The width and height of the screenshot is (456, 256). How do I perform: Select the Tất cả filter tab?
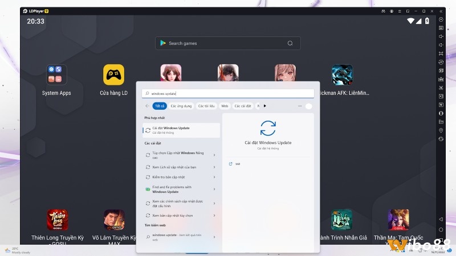pyautogui.click(x=160, y=106)
